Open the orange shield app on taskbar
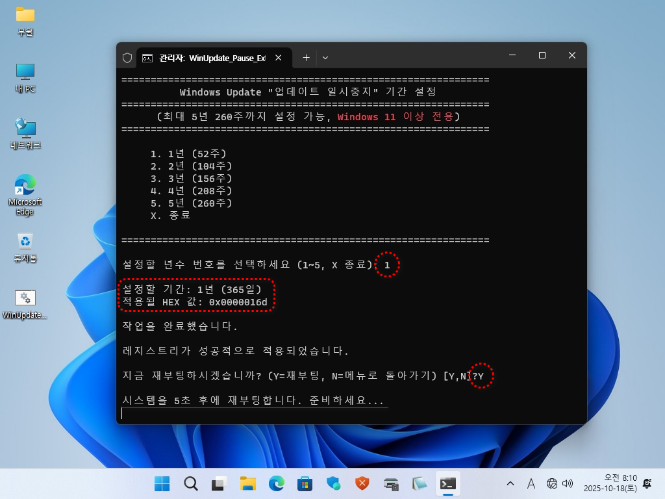The width and height of the screenshot is (665, 499). click(x=362, y=483)
